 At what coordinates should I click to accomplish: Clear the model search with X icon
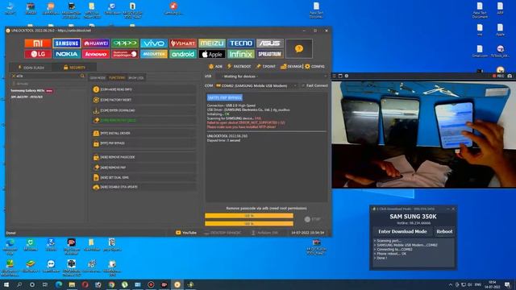click(14, 76)
